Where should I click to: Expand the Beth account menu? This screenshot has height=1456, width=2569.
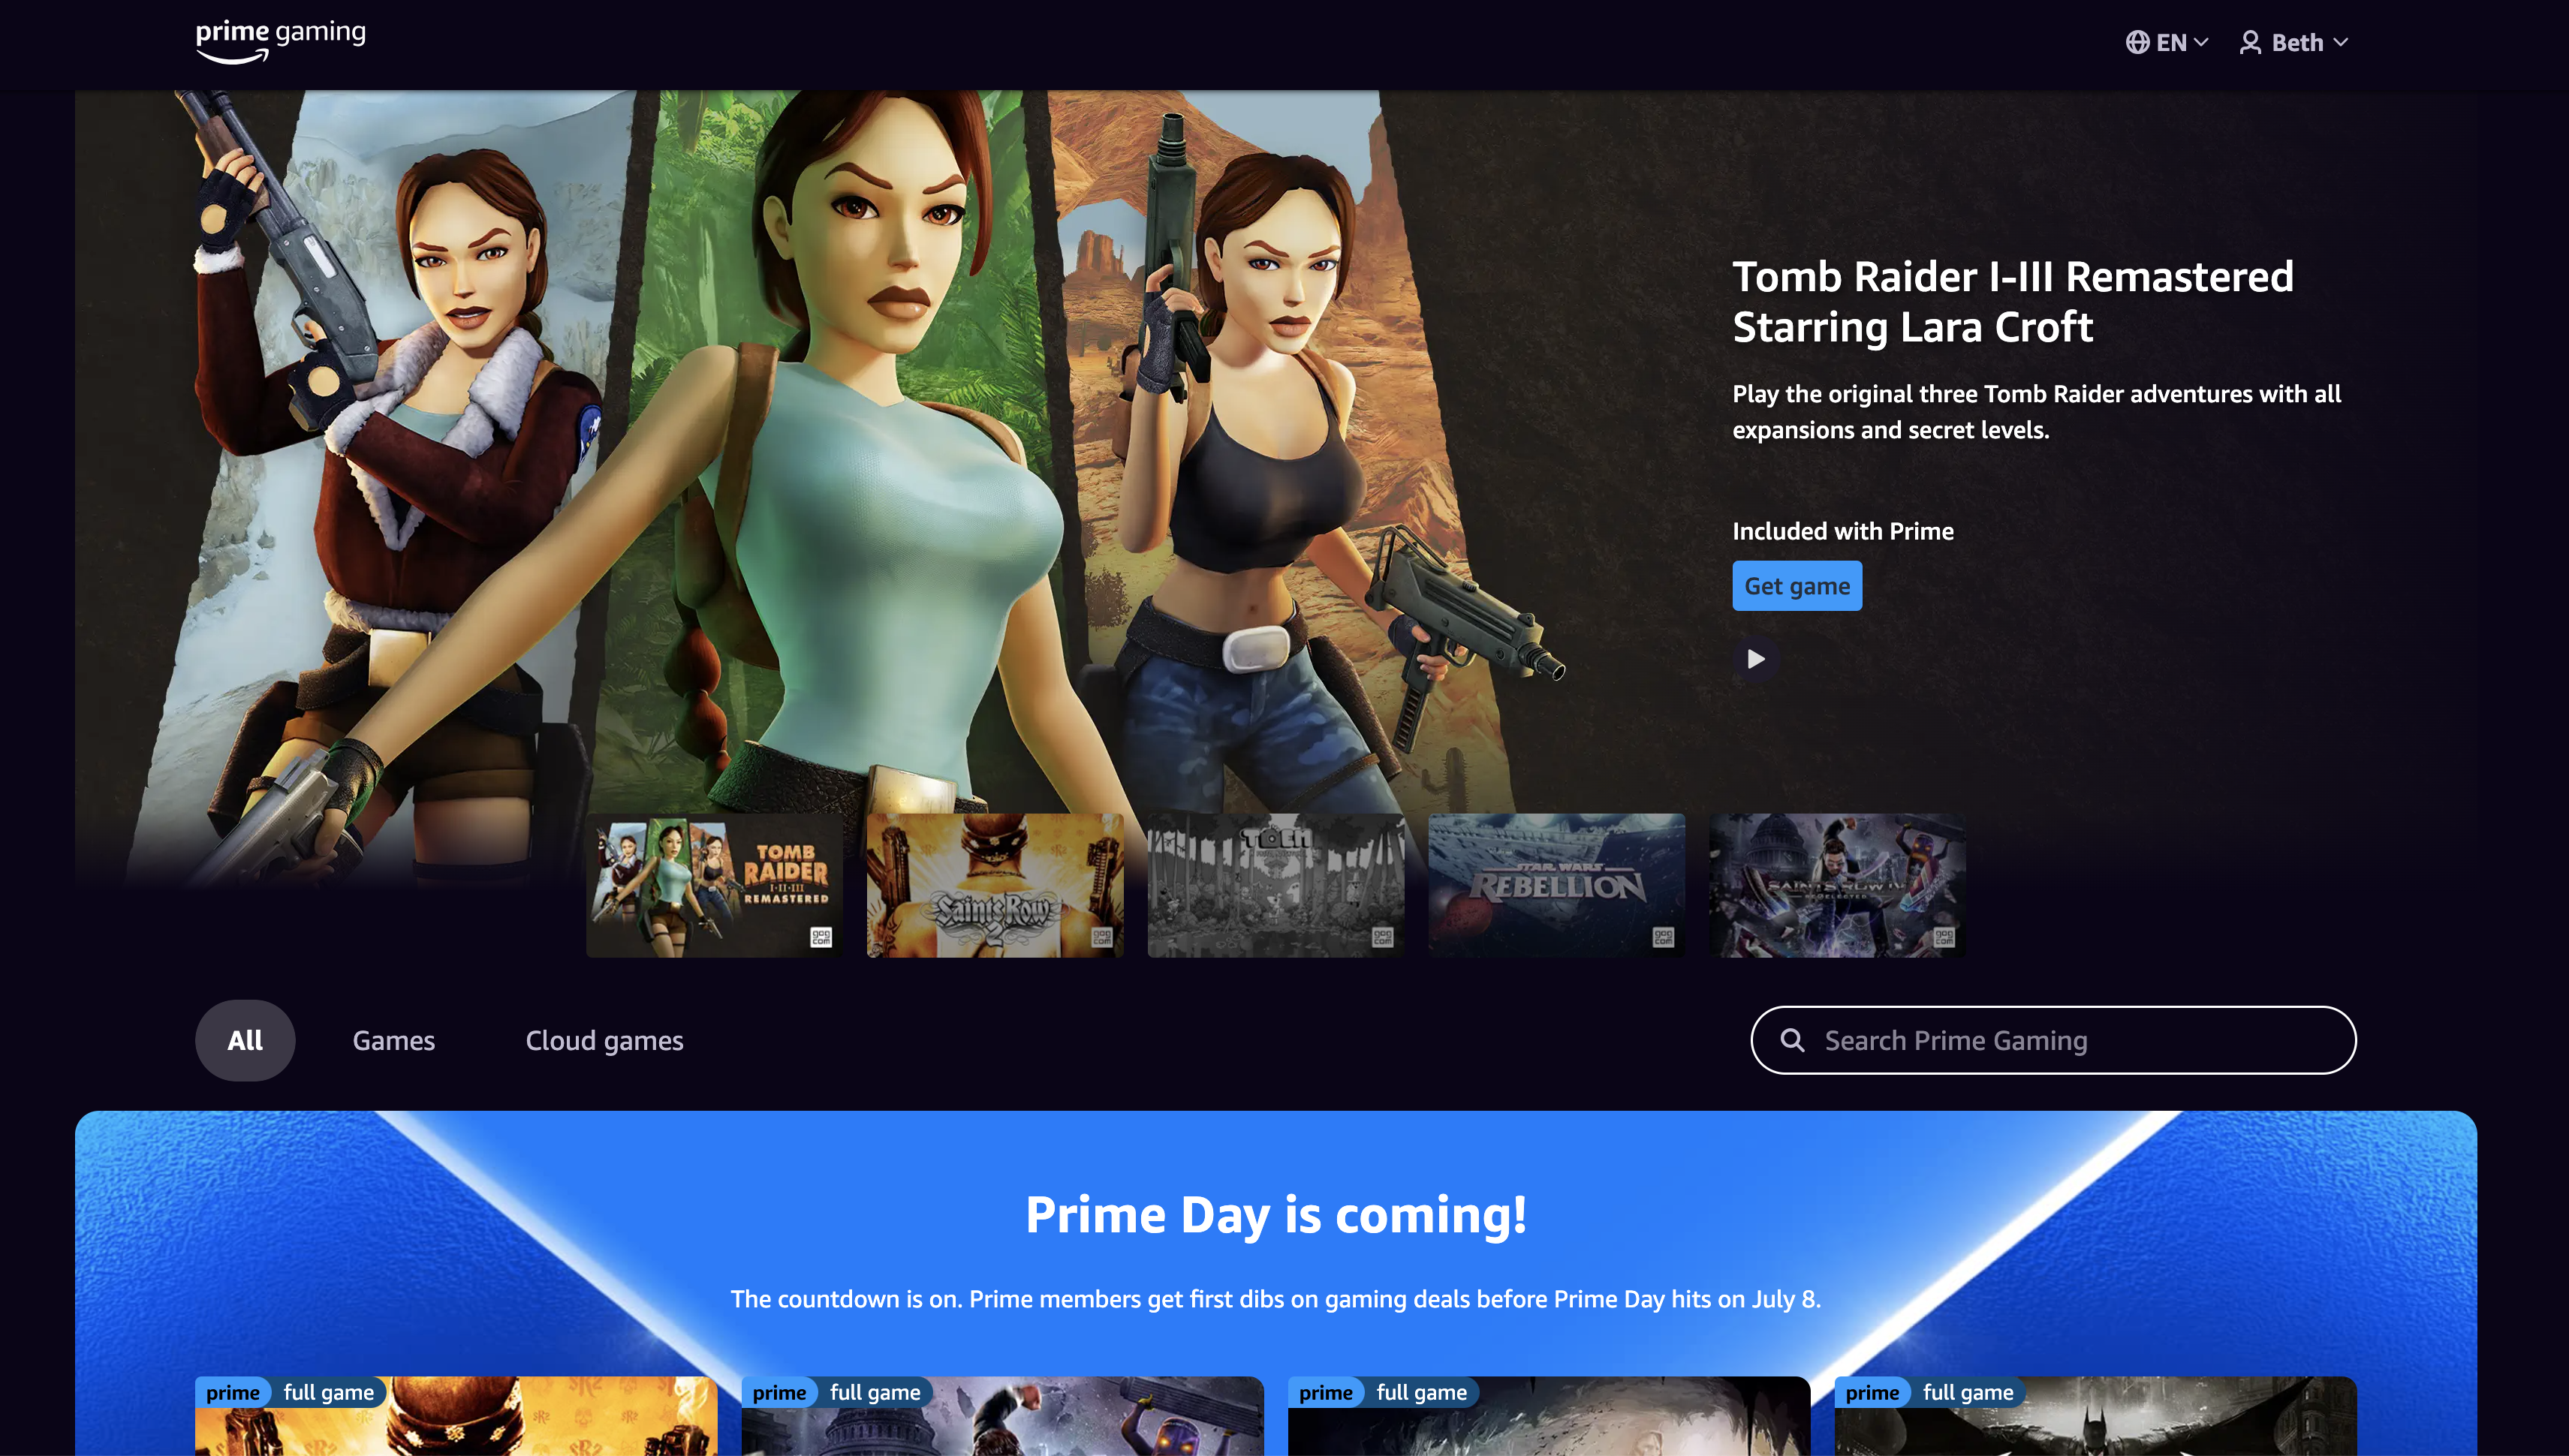2294,42
